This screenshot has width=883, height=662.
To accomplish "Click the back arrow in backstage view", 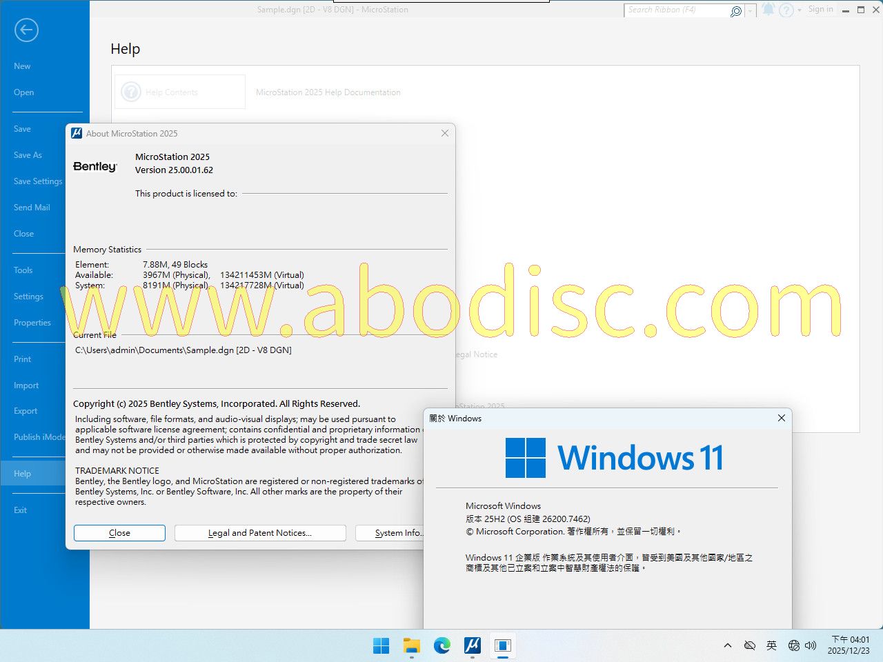I will [26, 30].
